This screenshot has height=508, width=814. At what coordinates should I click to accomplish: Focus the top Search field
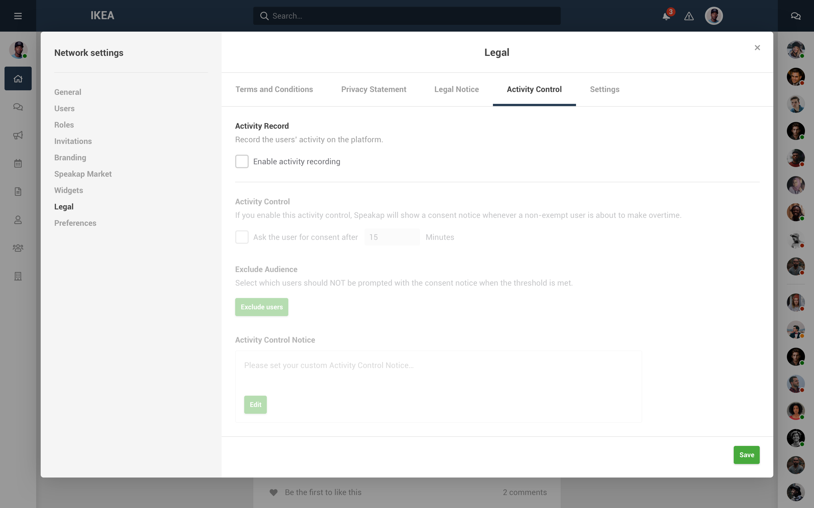(x=407, y=16)
